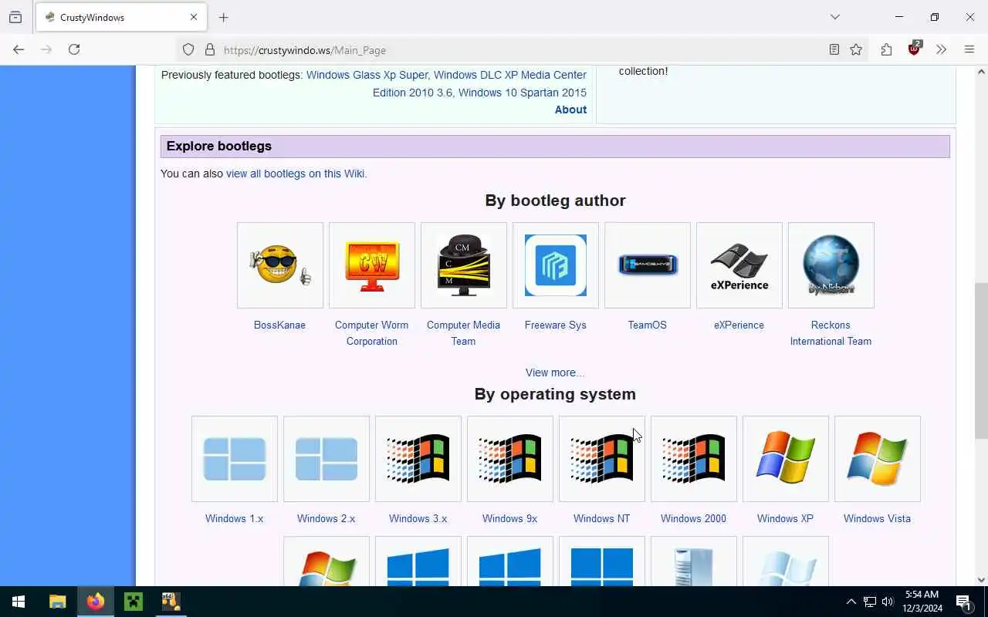
Task: Bookmark this page with the star
Action: pyautogui.click(x=856, y=49)
